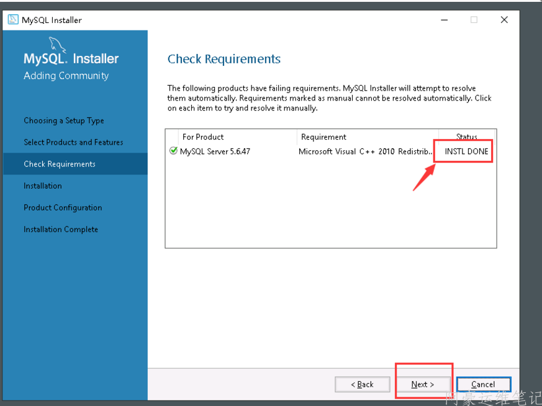The width and height of the screenshot is (542, 406).
Task: Click green checkmark beside MySQL Server 5.6.47
Action: (173, 151)
